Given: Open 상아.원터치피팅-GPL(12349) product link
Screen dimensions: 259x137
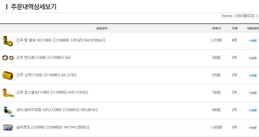Looking at the screenshot, I should [57, 110].
